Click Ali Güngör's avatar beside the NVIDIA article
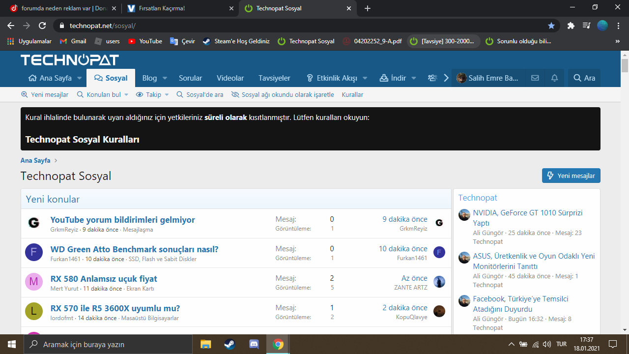 (464, 215)
